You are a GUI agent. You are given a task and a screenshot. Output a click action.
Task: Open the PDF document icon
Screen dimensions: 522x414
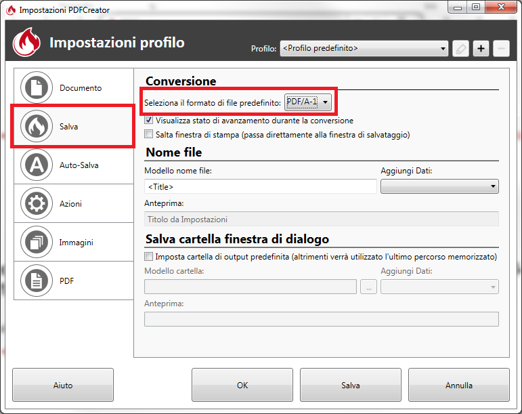pos(37,281)
